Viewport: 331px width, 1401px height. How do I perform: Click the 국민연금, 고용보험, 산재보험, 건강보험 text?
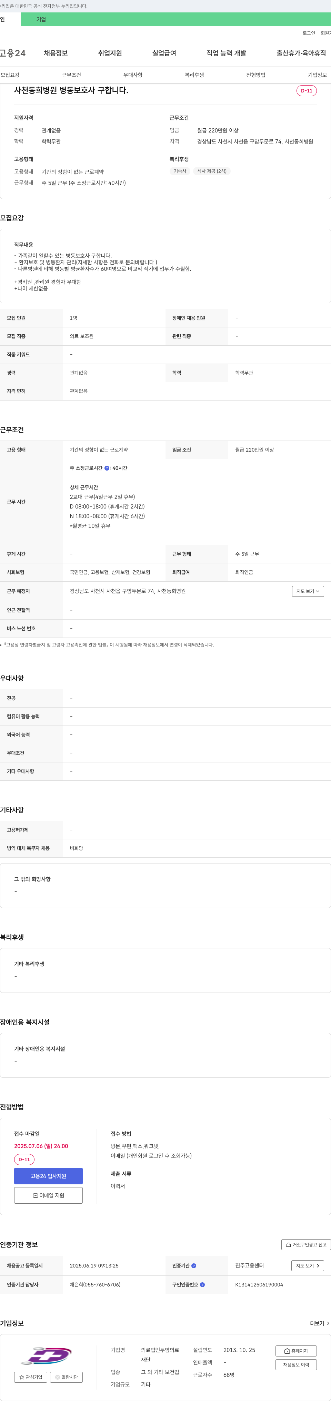[110, 572]
